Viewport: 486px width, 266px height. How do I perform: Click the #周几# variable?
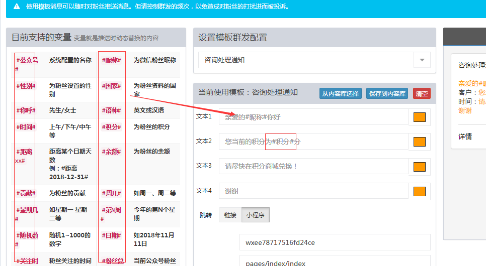pyautogui.click(x=111, y=193)
